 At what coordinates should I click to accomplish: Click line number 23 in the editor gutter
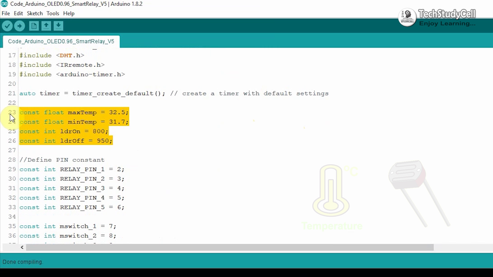pos(12,112)
